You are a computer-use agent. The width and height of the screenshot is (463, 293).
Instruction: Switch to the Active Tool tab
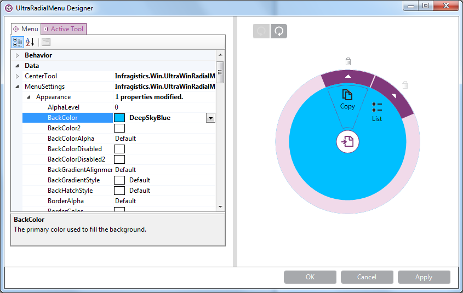pyautogui.click(x=64, y=29)
